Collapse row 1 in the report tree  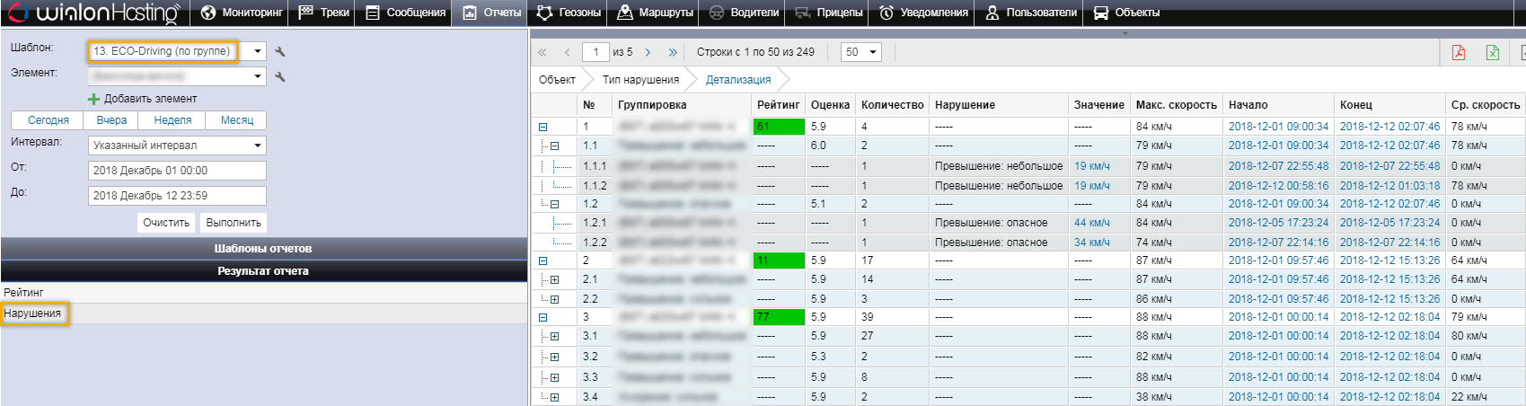(542, 128)
